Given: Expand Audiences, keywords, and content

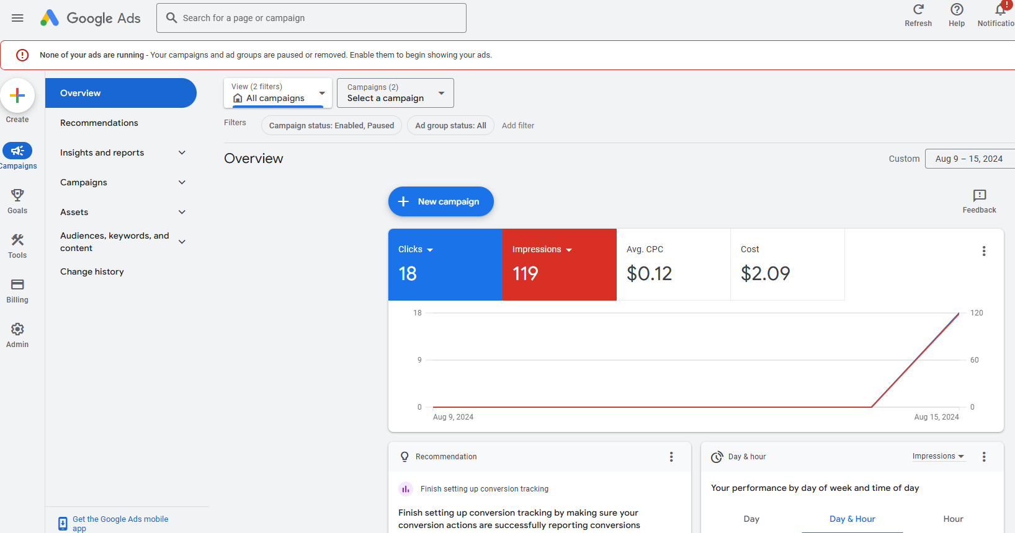Looking at the screenshot, I should [182, 242].
